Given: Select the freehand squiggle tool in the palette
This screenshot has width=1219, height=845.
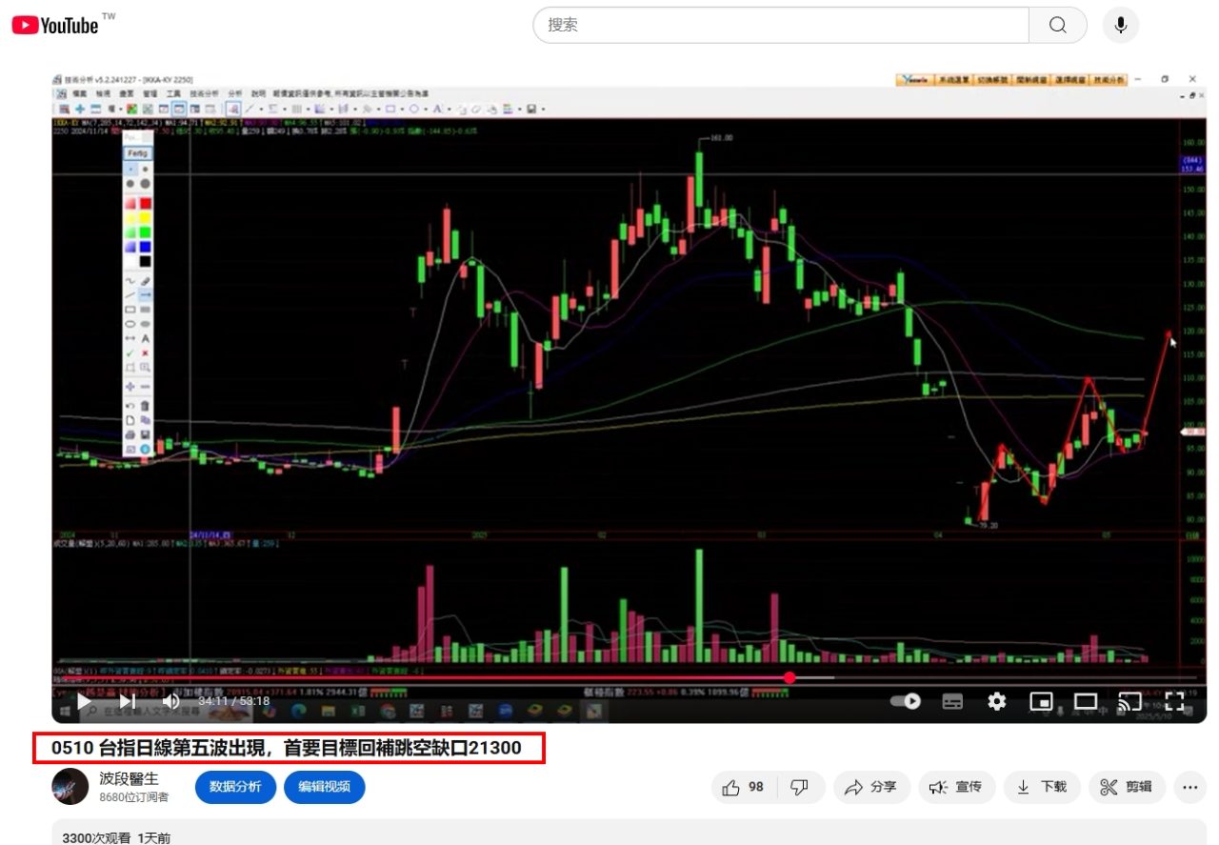Looking at the screenshot, I should pyautogui.click(x=130, y=281).
